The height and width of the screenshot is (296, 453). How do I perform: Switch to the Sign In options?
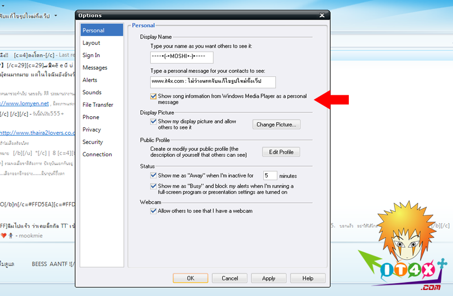point(91,55)
